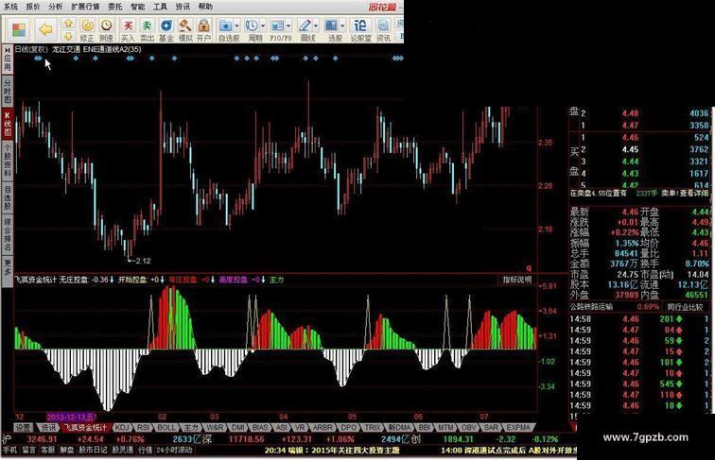Click the colorful home page icon
The width and height of the screenshot is (715, 460).
click(19, 30)
